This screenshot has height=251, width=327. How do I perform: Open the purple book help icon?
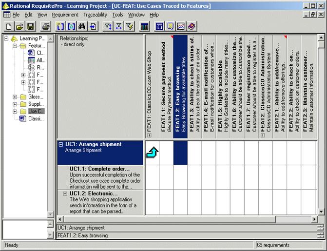[192, 26]
